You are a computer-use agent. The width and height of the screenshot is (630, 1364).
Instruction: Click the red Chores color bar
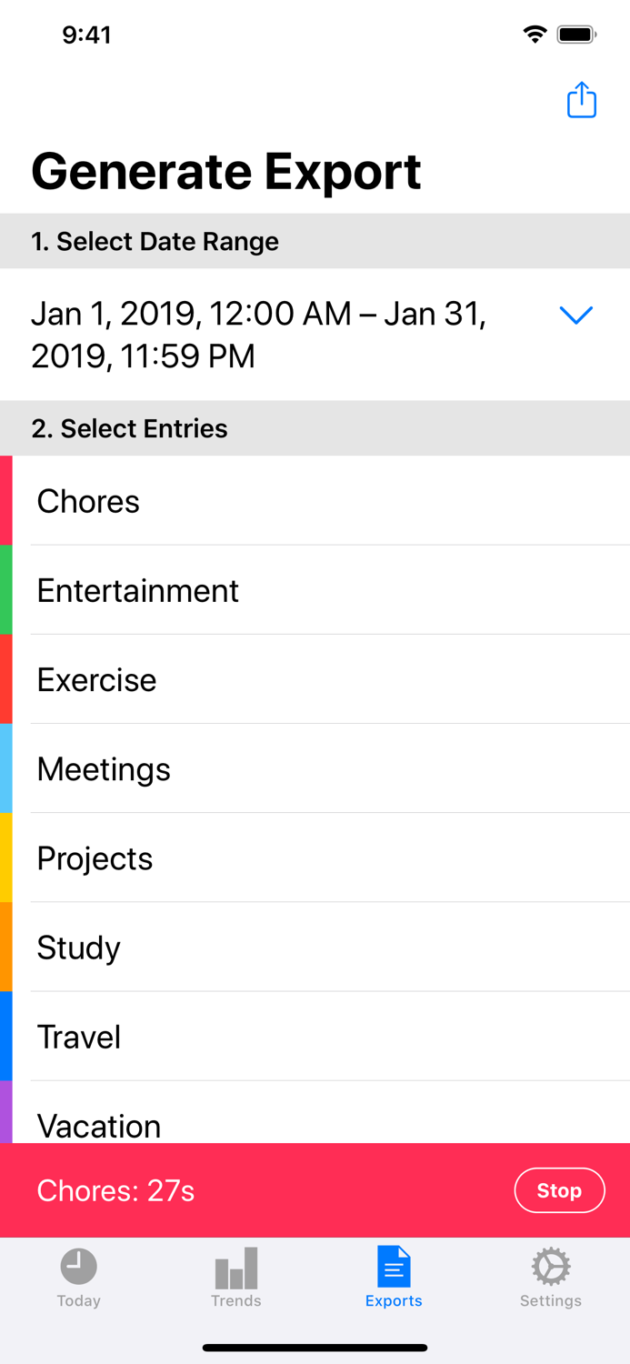tap(4, 501)
